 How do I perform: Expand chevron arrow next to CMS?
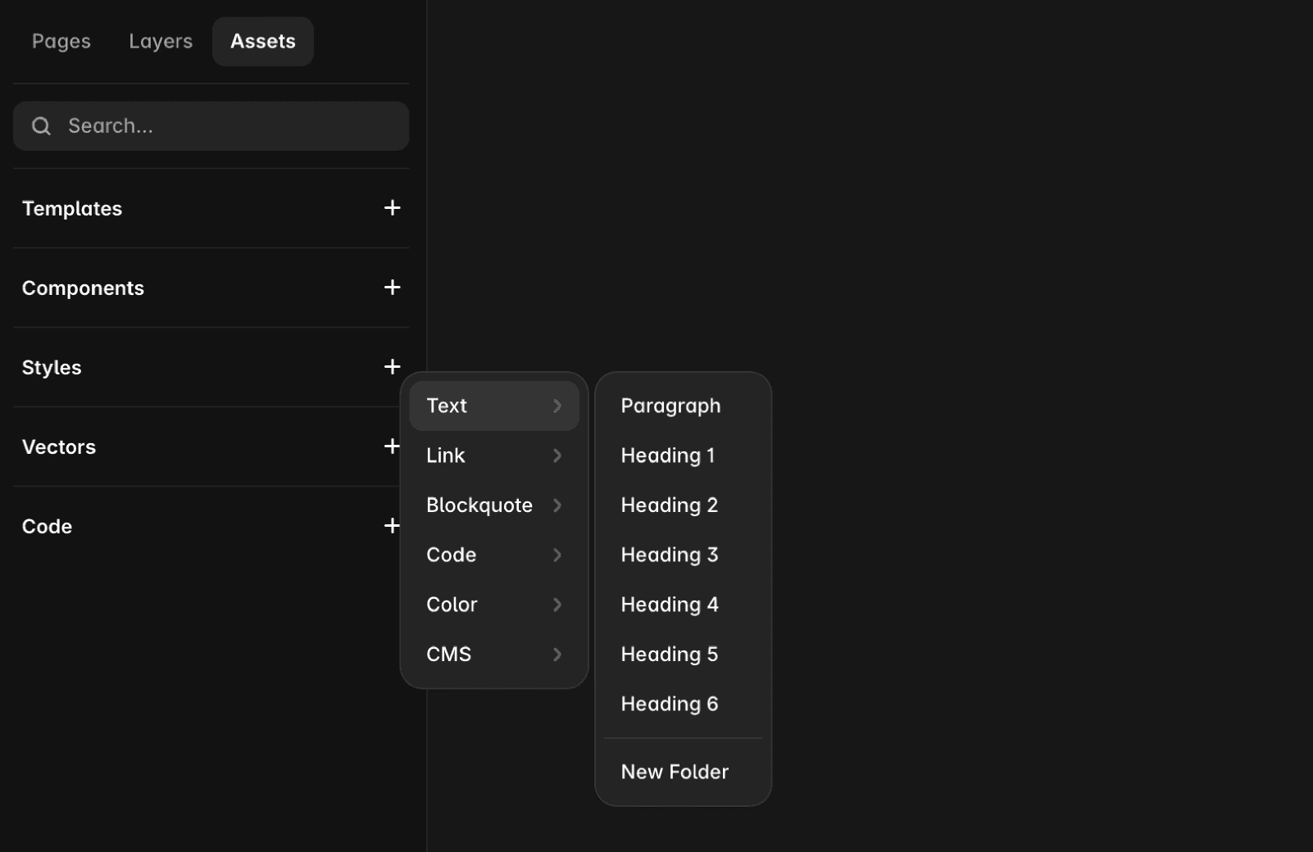[557, 655]
